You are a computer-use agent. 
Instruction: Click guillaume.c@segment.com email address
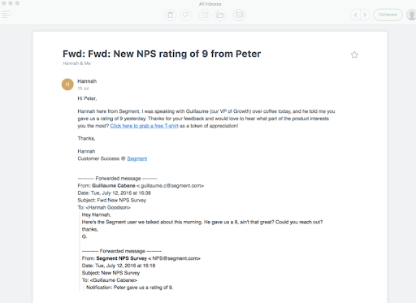pyautogui.click(x=171, y=186)
